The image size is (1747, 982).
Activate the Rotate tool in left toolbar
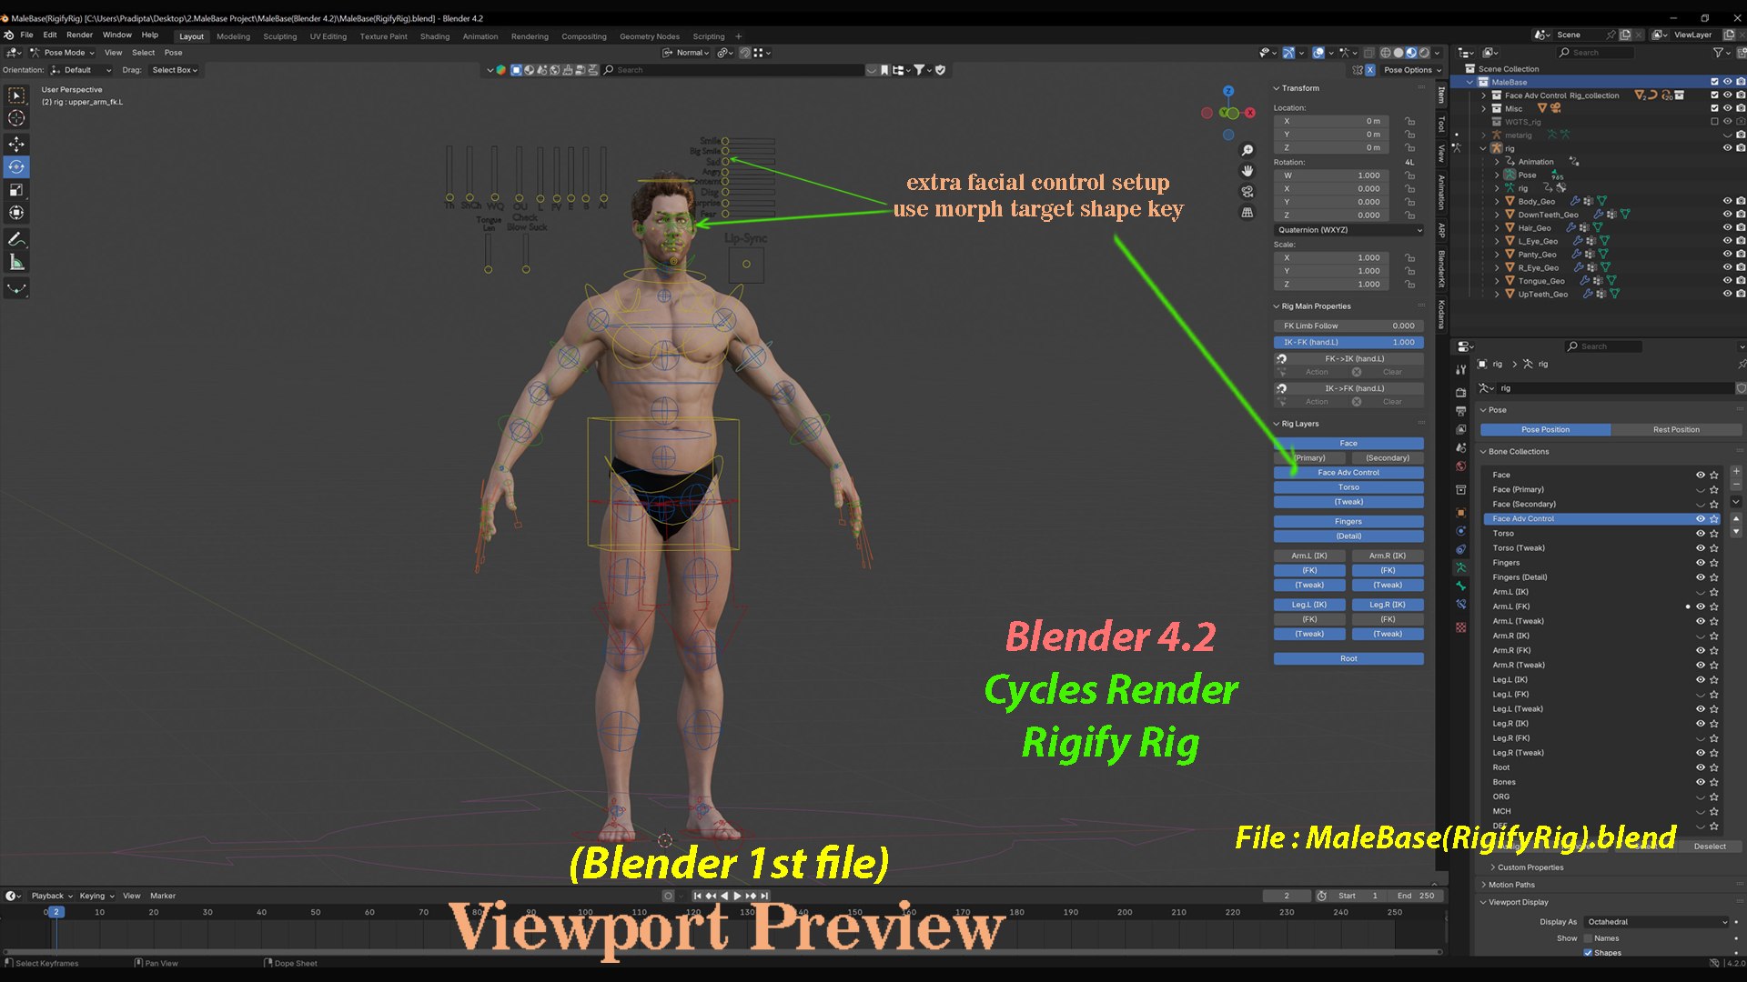tap(16, 167)
